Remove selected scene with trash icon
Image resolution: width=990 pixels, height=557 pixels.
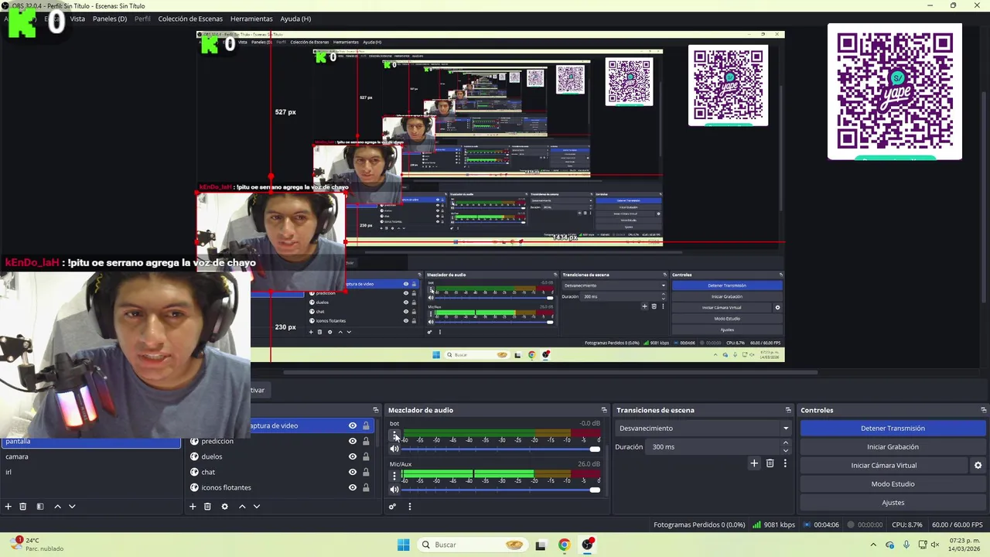pyautogui.click(x=22, y=507)
